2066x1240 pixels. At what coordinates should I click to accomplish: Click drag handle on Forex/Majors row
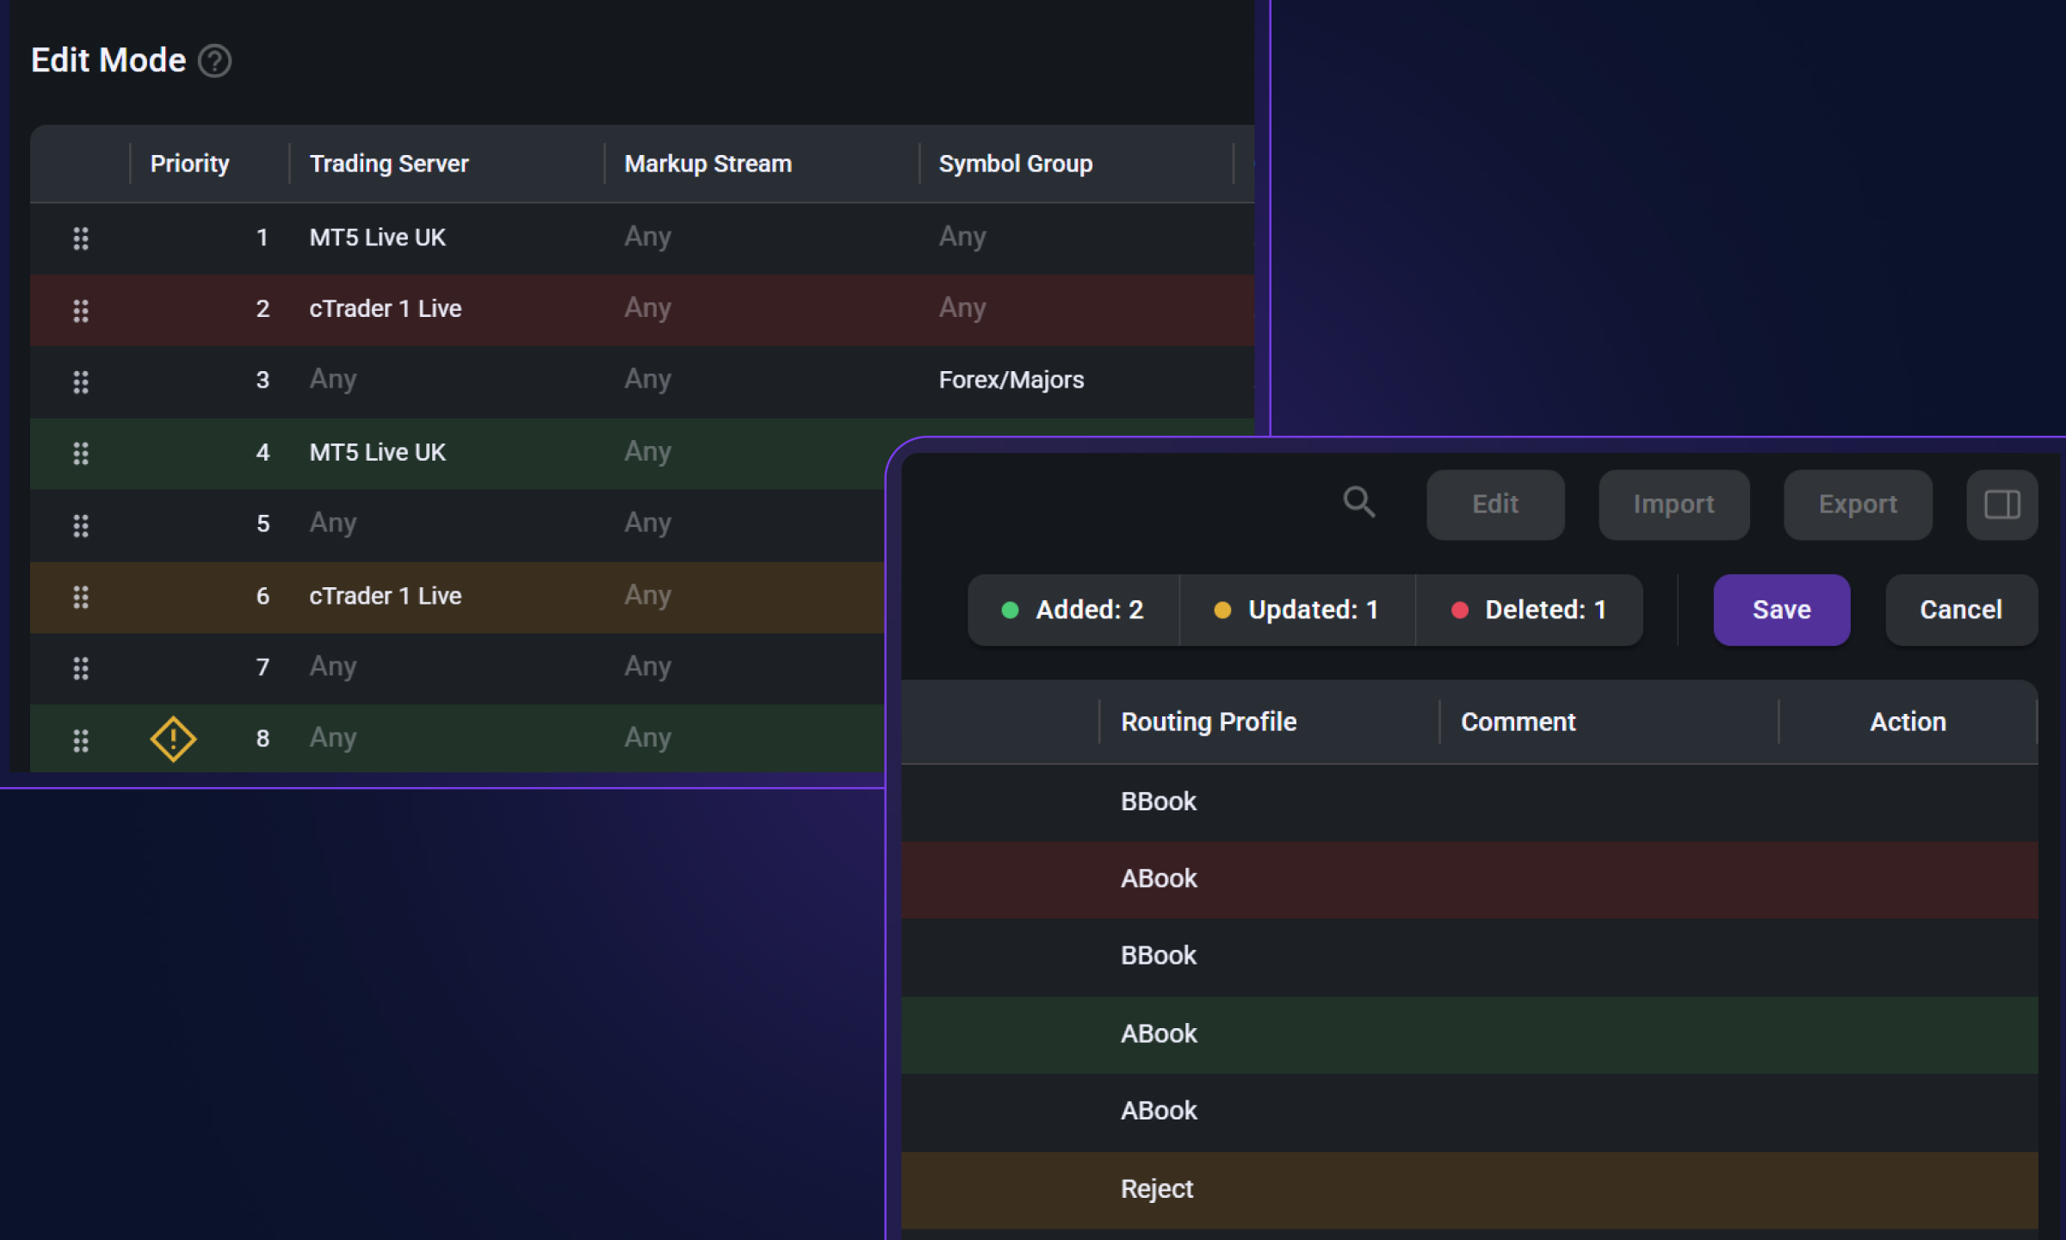click(81, 381)
